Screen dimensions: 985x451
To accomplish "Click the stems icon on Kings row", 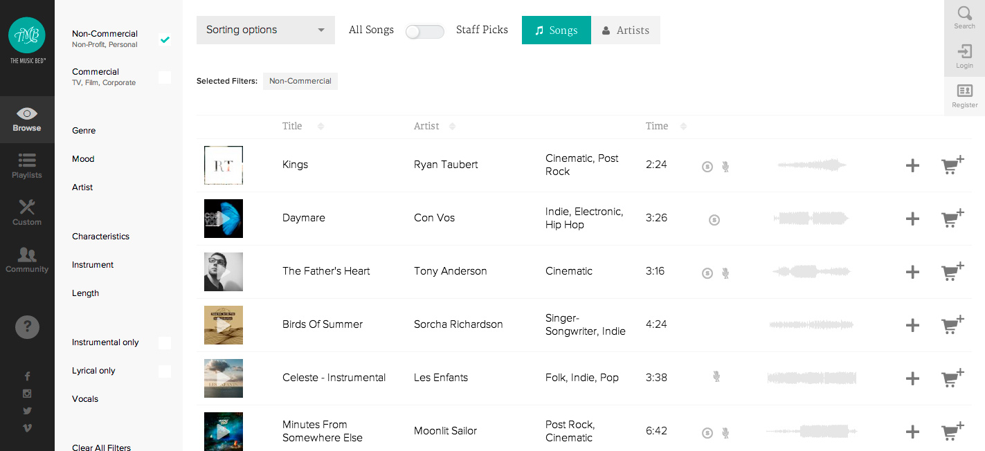I will point(707,167).
